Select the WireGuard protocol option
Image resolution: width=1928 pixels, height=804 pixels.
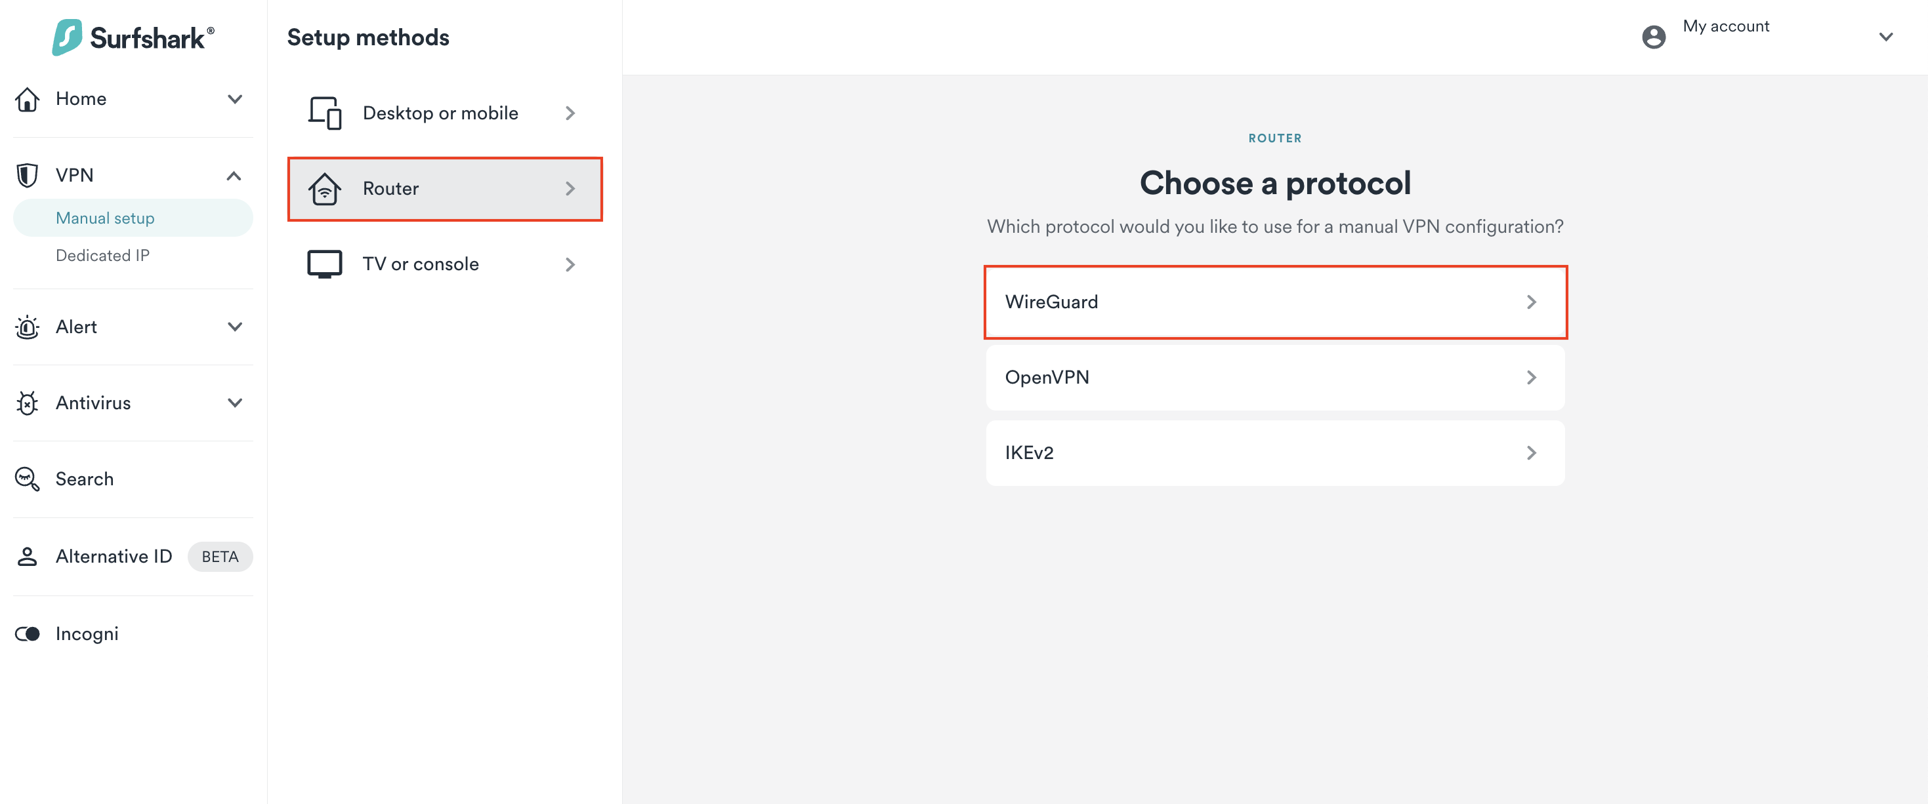(x=1274, y=302)
